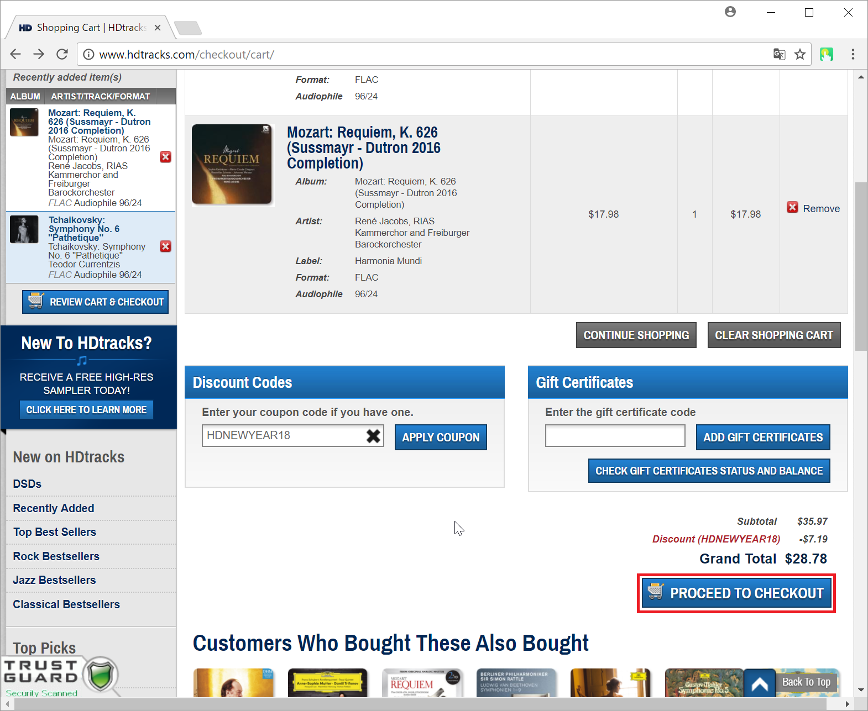Apply the coupon code
Image resolution: width=868 pixels, height=711 pixels.
441,438
